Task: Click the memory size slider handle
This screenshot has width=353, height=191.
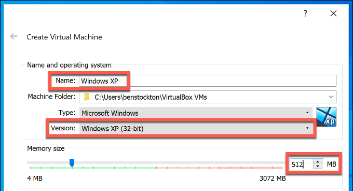Action: click(72, 162)
